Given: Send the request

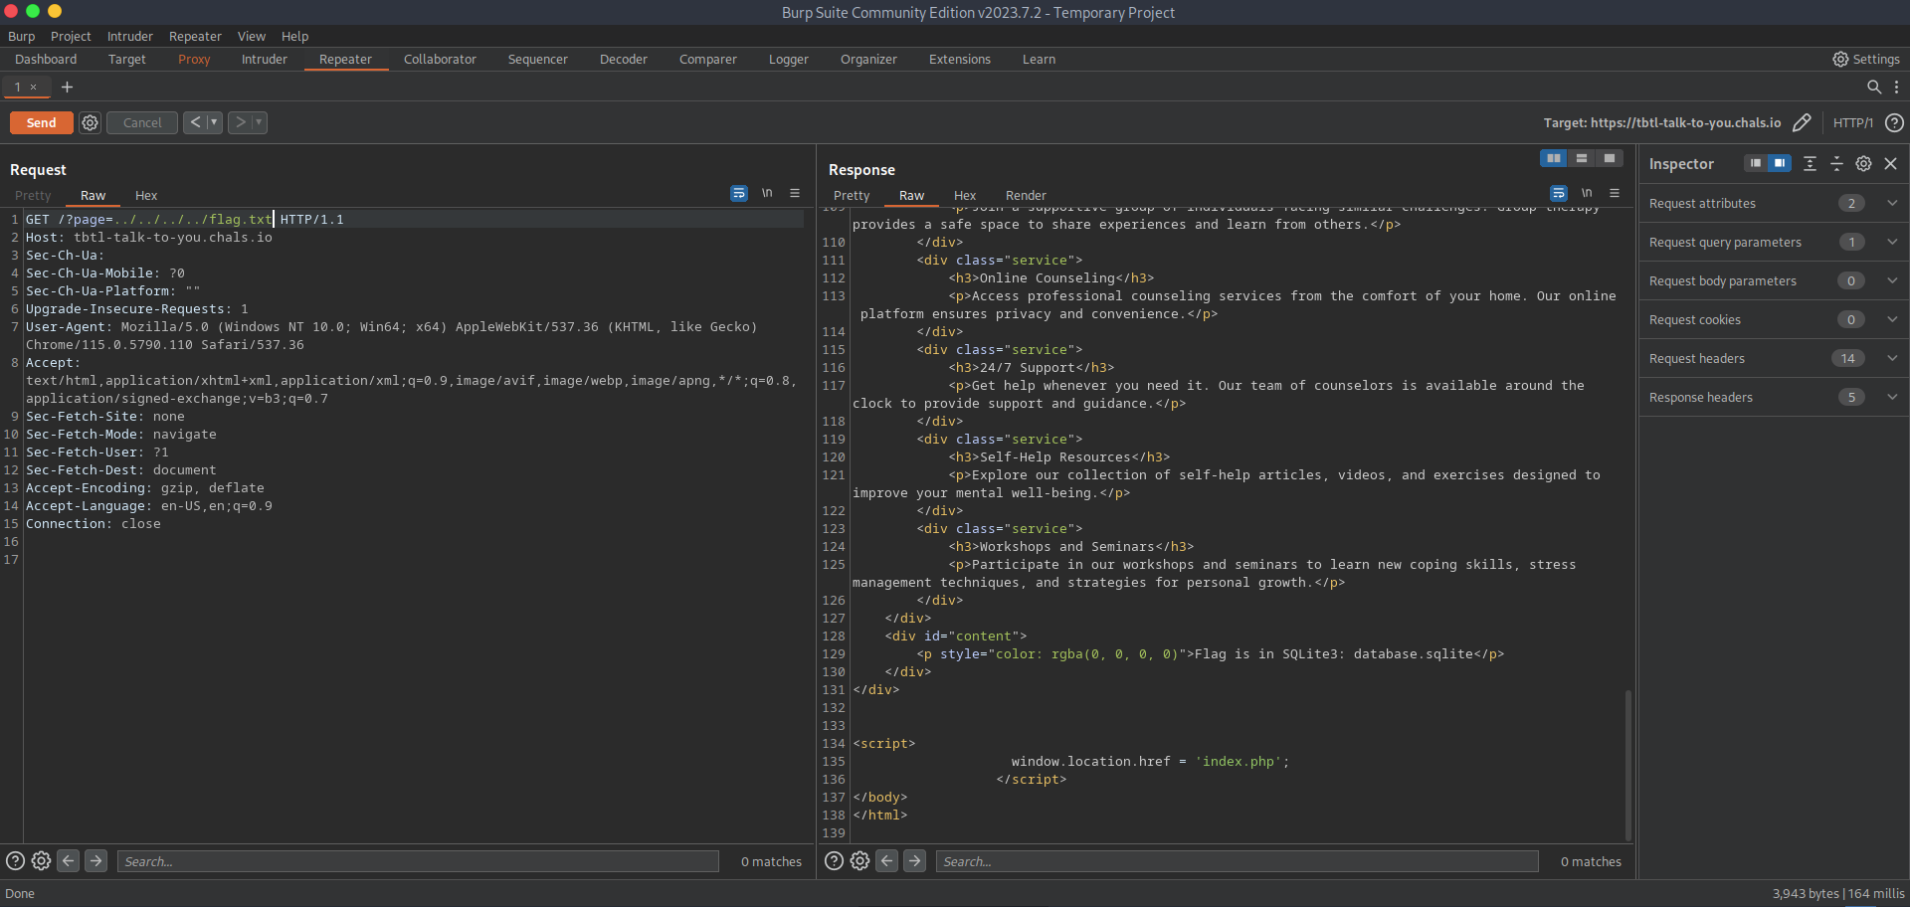Looking at the screenshot, I should click(41, 122).
